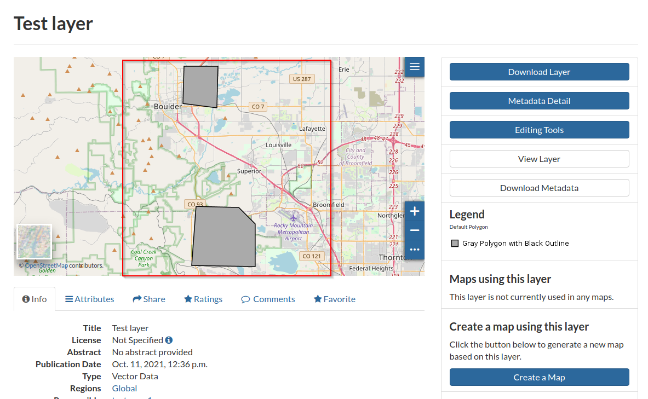Image resolution: width=648 pixels, height=399 pixels.
Task: Follow the Global regions link
Action: click(x=124, y=388)
